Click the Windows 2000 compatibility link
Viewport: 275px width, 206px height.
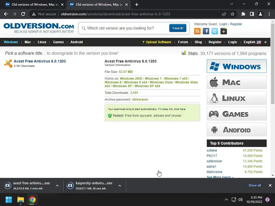(x=131, y=79)
